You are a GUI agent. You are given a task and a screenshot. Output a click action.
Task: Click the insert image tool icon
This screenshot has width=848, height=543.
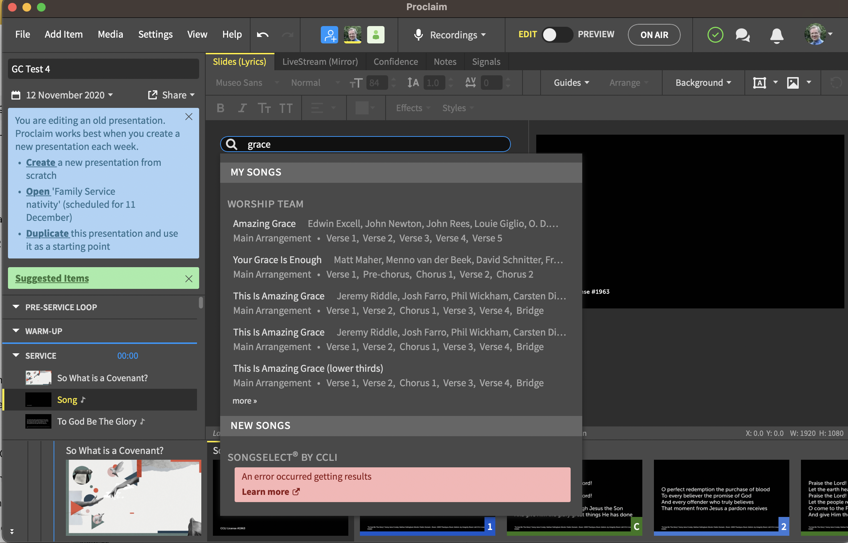tap(793, 83)
